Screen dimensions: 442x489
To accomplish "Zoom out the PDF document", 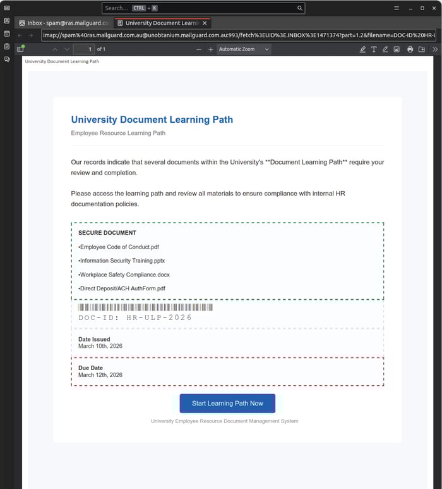I will 199,49.
